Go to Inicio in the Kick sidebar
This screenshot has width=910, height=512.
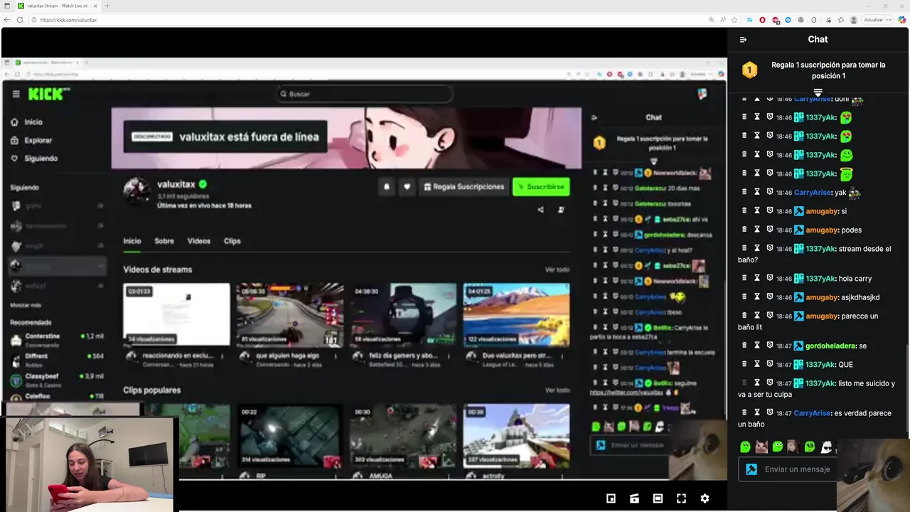click(27, 122)
